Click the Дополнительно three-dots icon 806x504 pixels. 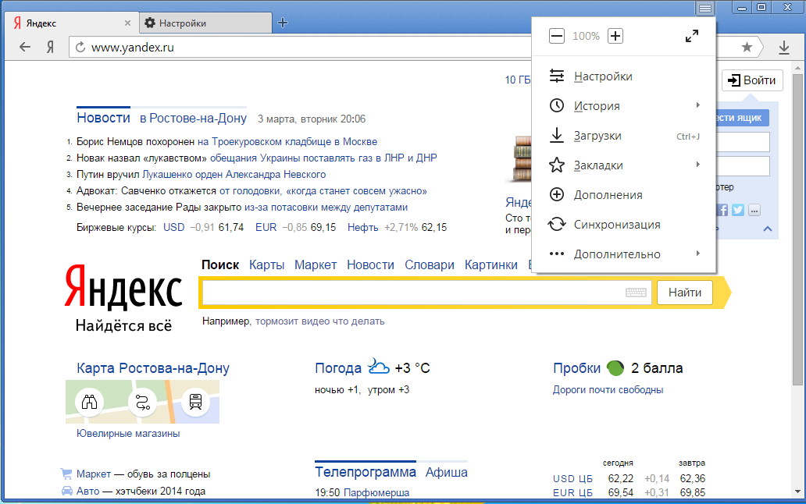[557, 254]
